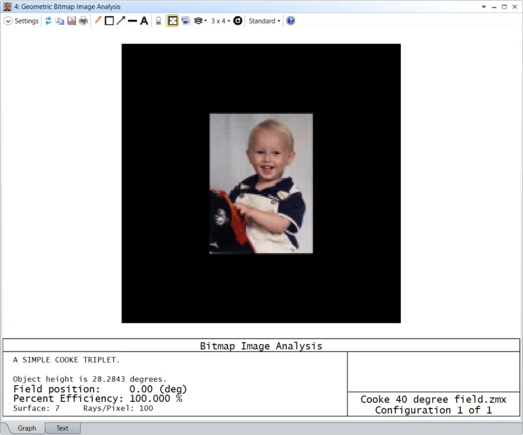
Task: Toggle the highlighted fit-to-frame button
Action: tap(172, 21)
